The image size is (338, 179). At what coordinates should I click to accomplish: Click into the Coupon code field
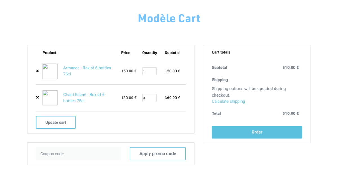click(79, 154)
